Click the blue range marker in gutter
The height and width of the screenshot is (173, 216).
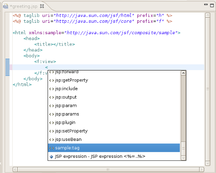8,67
